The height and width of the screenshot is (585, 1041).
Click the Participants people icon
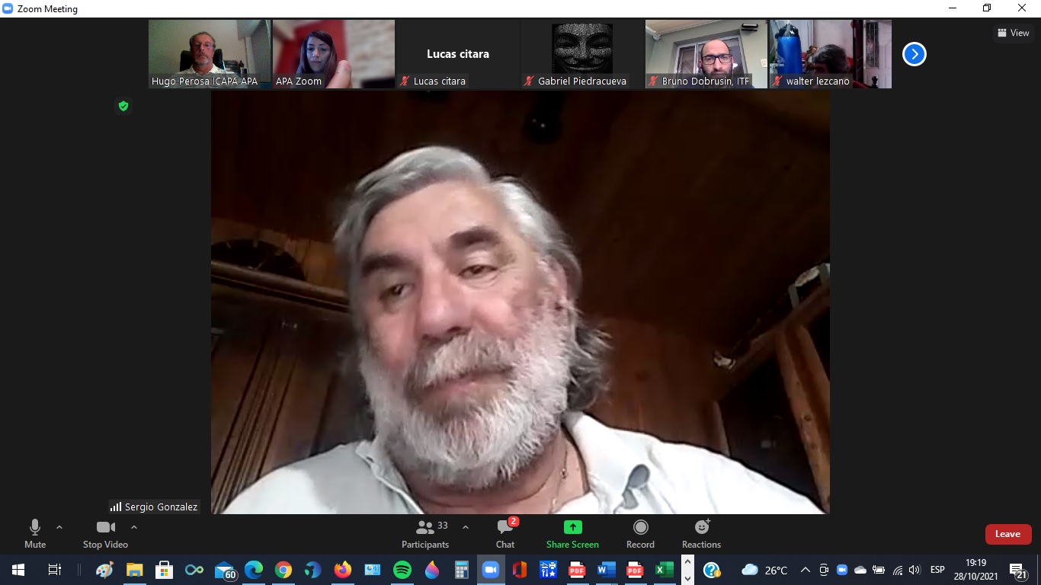coord(425,527)
